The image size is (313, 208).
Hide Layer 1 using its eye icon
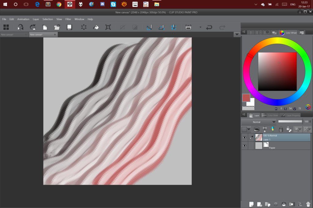pos(245,137)
